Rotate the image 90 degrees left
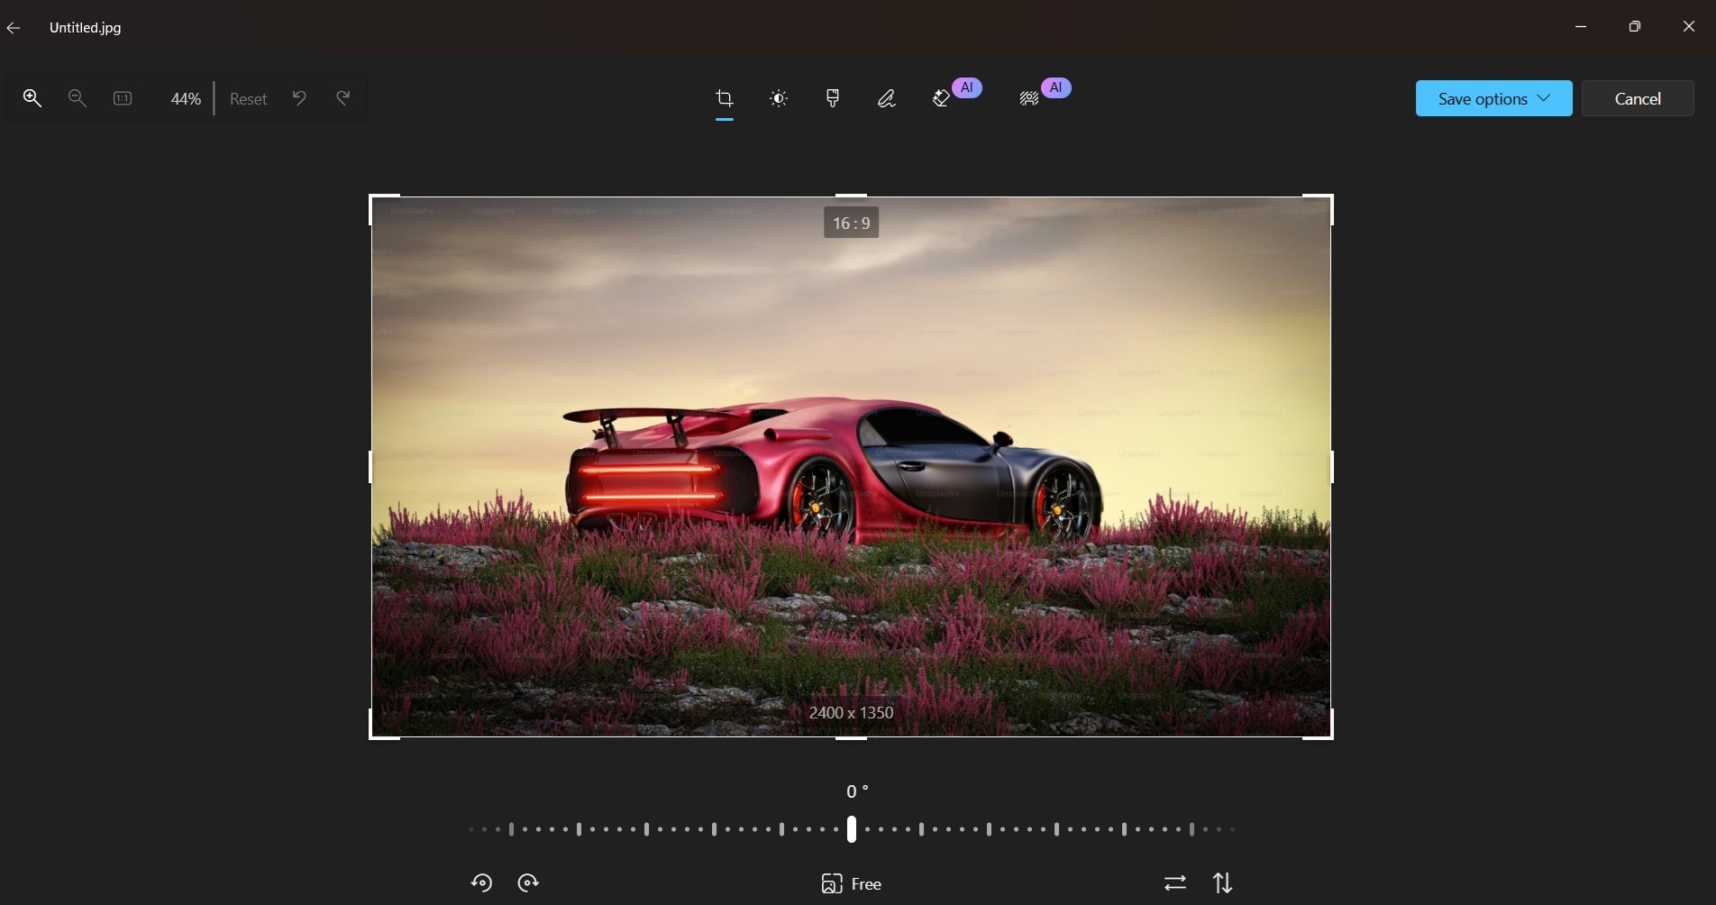The width and height of the screenshot is (1716, 905). tap(481, 883)
